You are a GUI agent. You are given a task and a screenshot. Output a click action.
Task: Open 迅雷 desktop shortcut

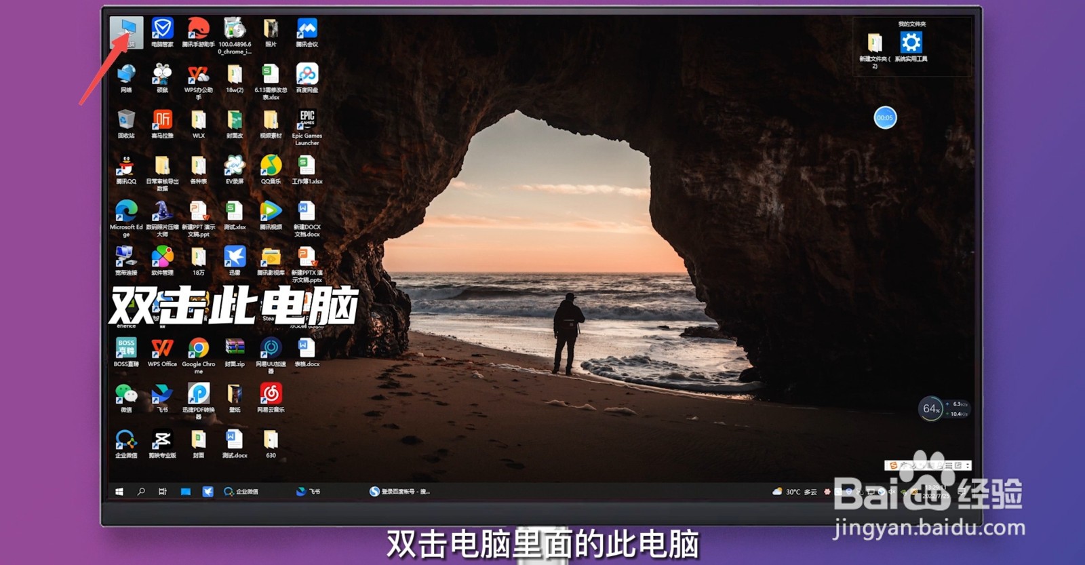[235, 260]
